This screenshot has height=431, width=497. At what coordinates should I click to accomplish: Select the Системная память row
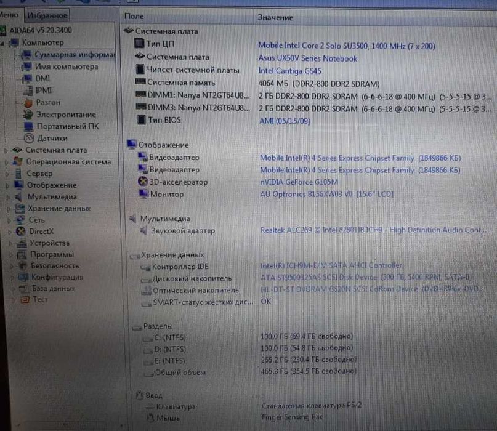257,83
